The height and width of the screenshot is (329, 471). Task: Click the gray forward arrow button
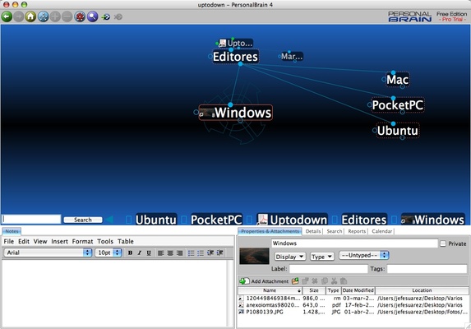[19, 16]
